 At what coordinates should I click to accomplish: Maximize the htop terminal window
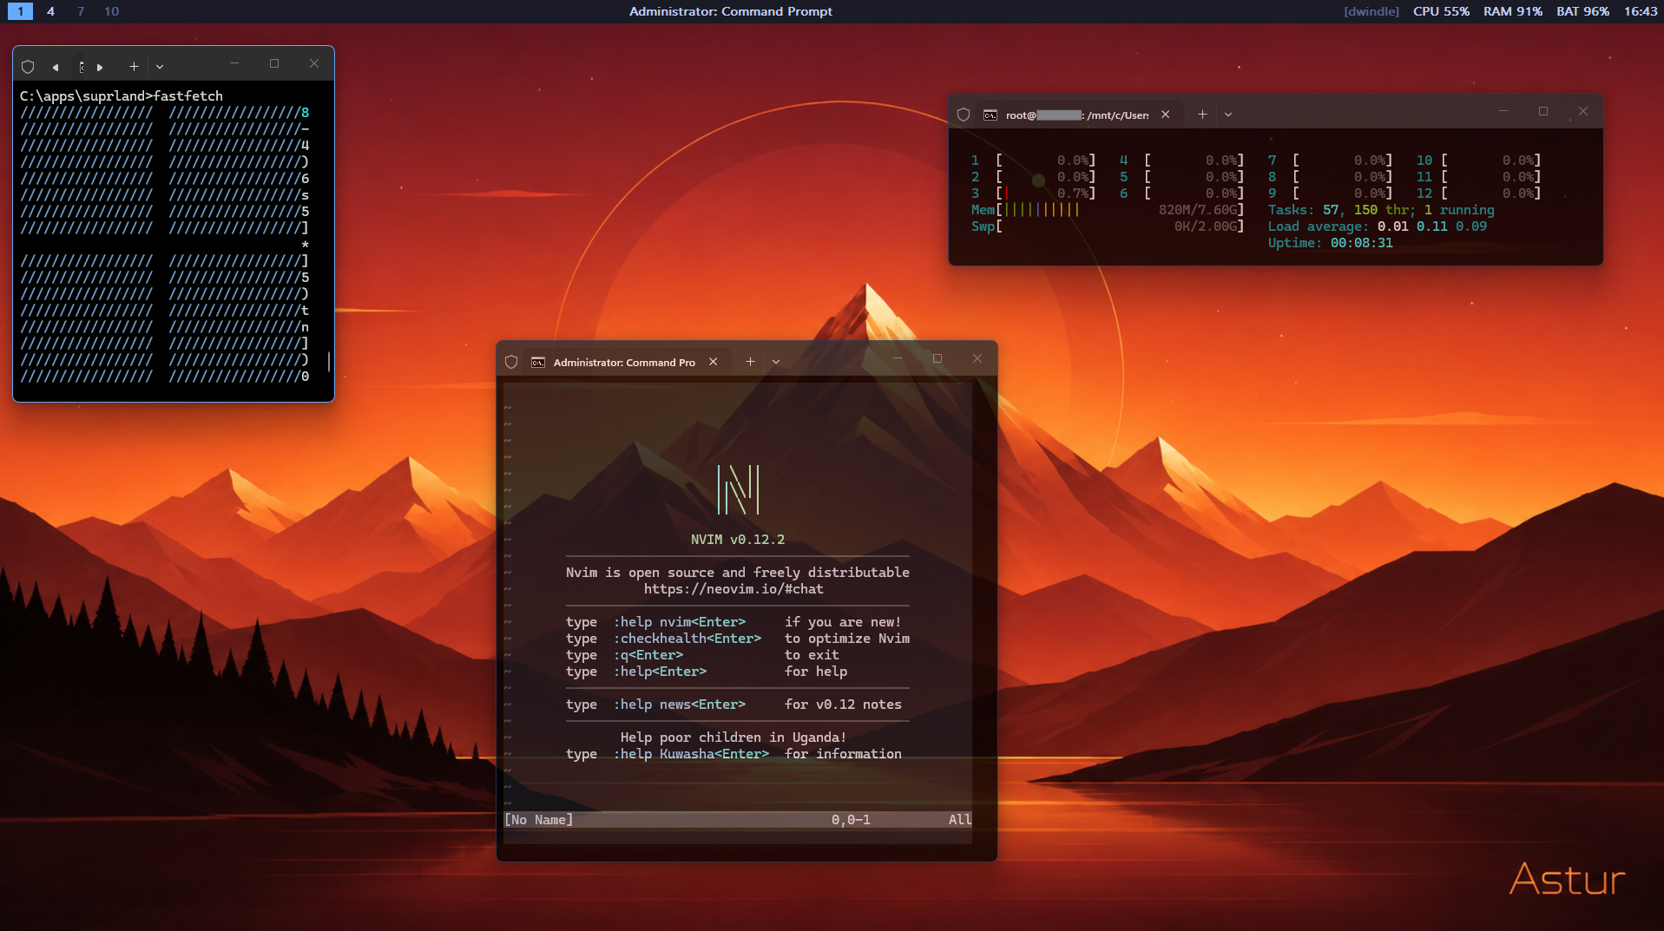pos(1543,111)
